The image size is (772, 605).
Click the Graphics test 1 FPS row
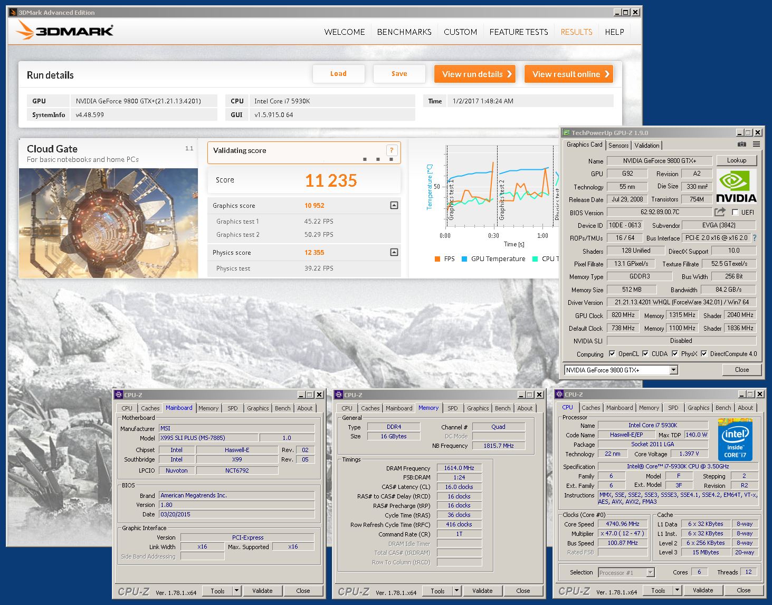click(304, 222)
